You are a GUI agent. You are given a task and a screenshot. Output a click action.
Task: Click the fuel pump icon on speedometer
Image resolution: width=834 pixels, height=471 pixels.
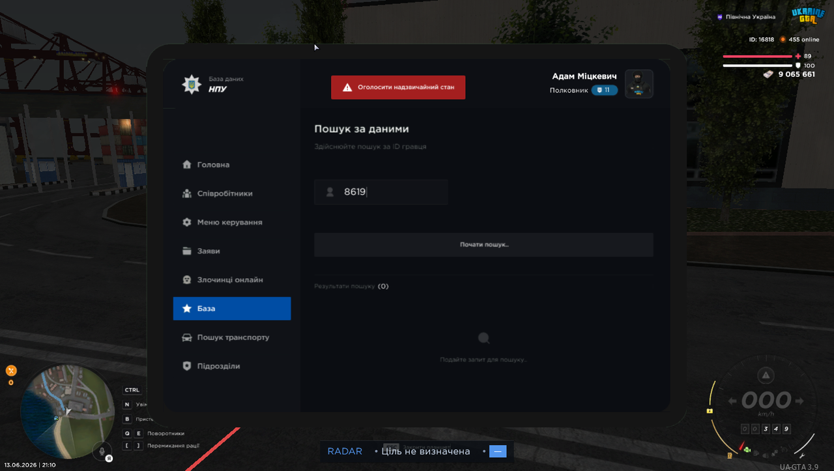coord(730,455)
